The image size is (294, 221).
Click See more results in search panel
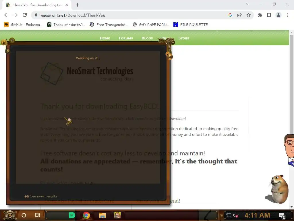pos(44,196)
